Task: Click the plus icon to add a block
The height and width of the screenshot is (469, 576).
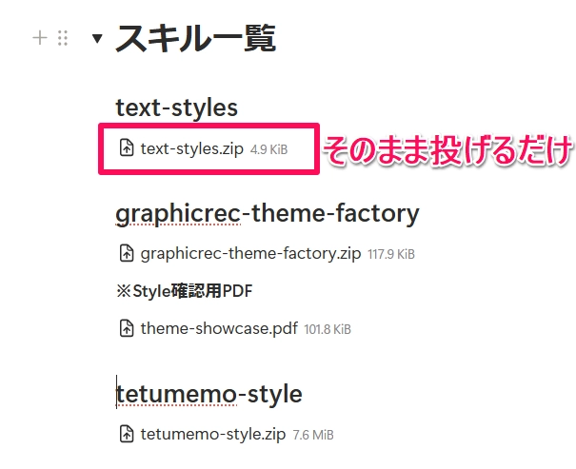Action: (39, 39)
